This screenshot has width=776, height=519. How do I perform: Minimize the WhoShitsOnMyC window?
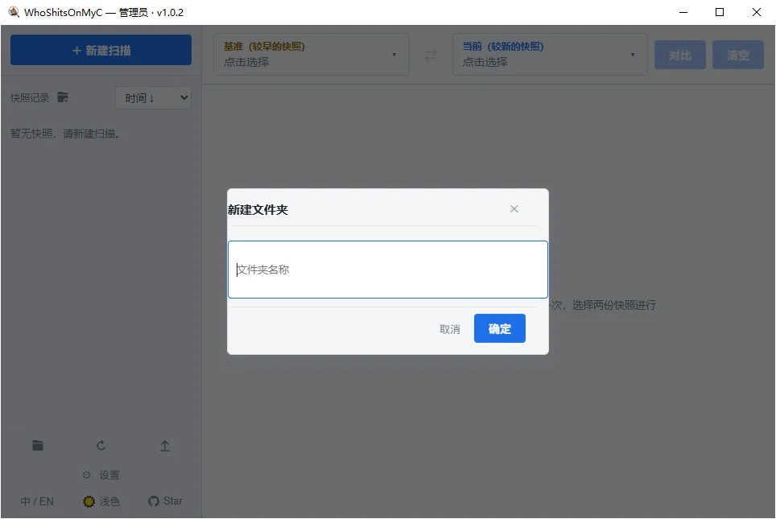[683, 12]
